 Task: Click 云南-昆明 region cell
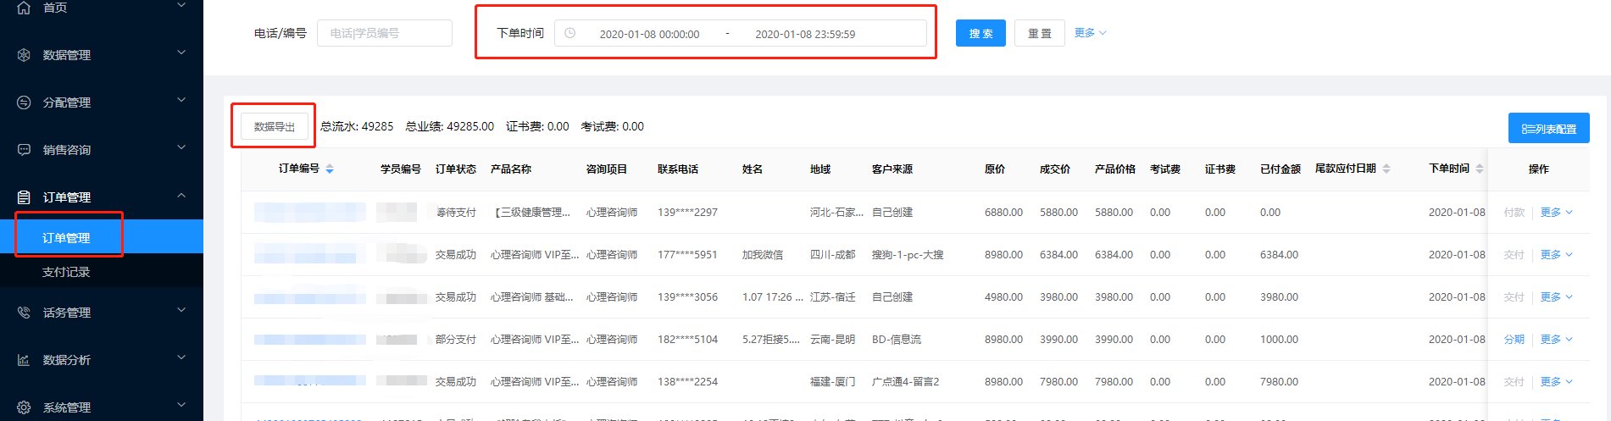(x=833, y=340)
